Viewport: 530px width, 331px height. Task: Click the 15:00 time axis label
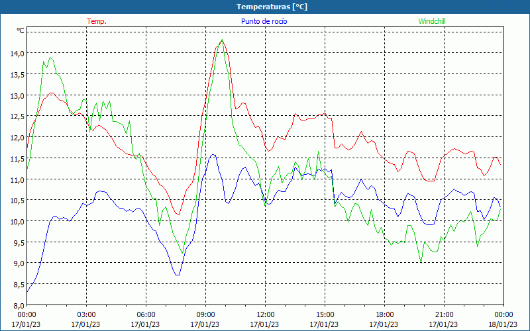[325, 315]
